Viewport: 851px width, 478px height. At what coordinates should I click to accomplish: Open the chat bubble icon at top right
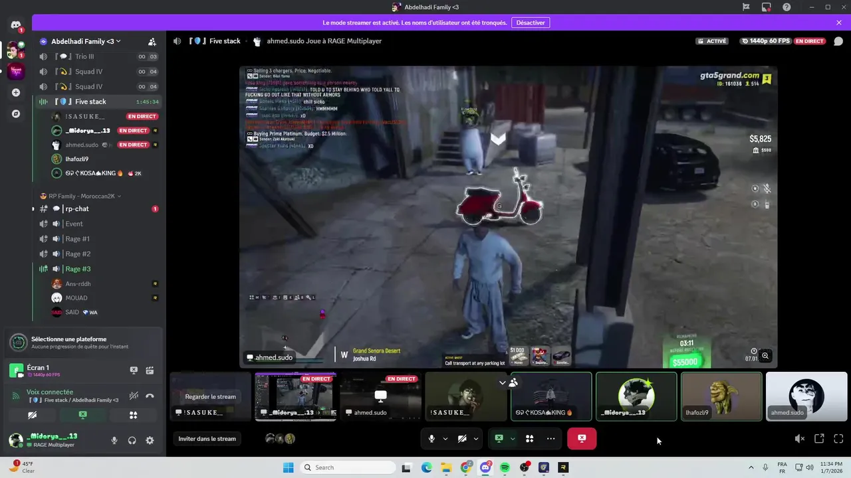838,41
